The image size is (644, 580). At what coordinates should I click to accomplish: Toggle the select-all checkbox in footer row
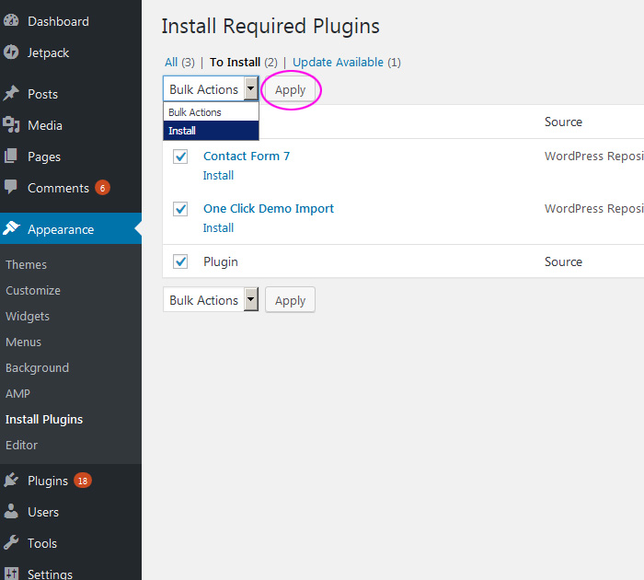pyautogui.click(x=180, y=261)
